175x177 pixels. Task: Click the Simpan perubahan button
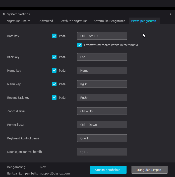click(108, 170)
